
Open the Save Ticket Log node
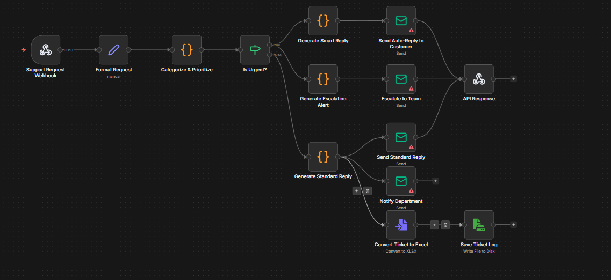pyautogui.click(x=479, y=225)
